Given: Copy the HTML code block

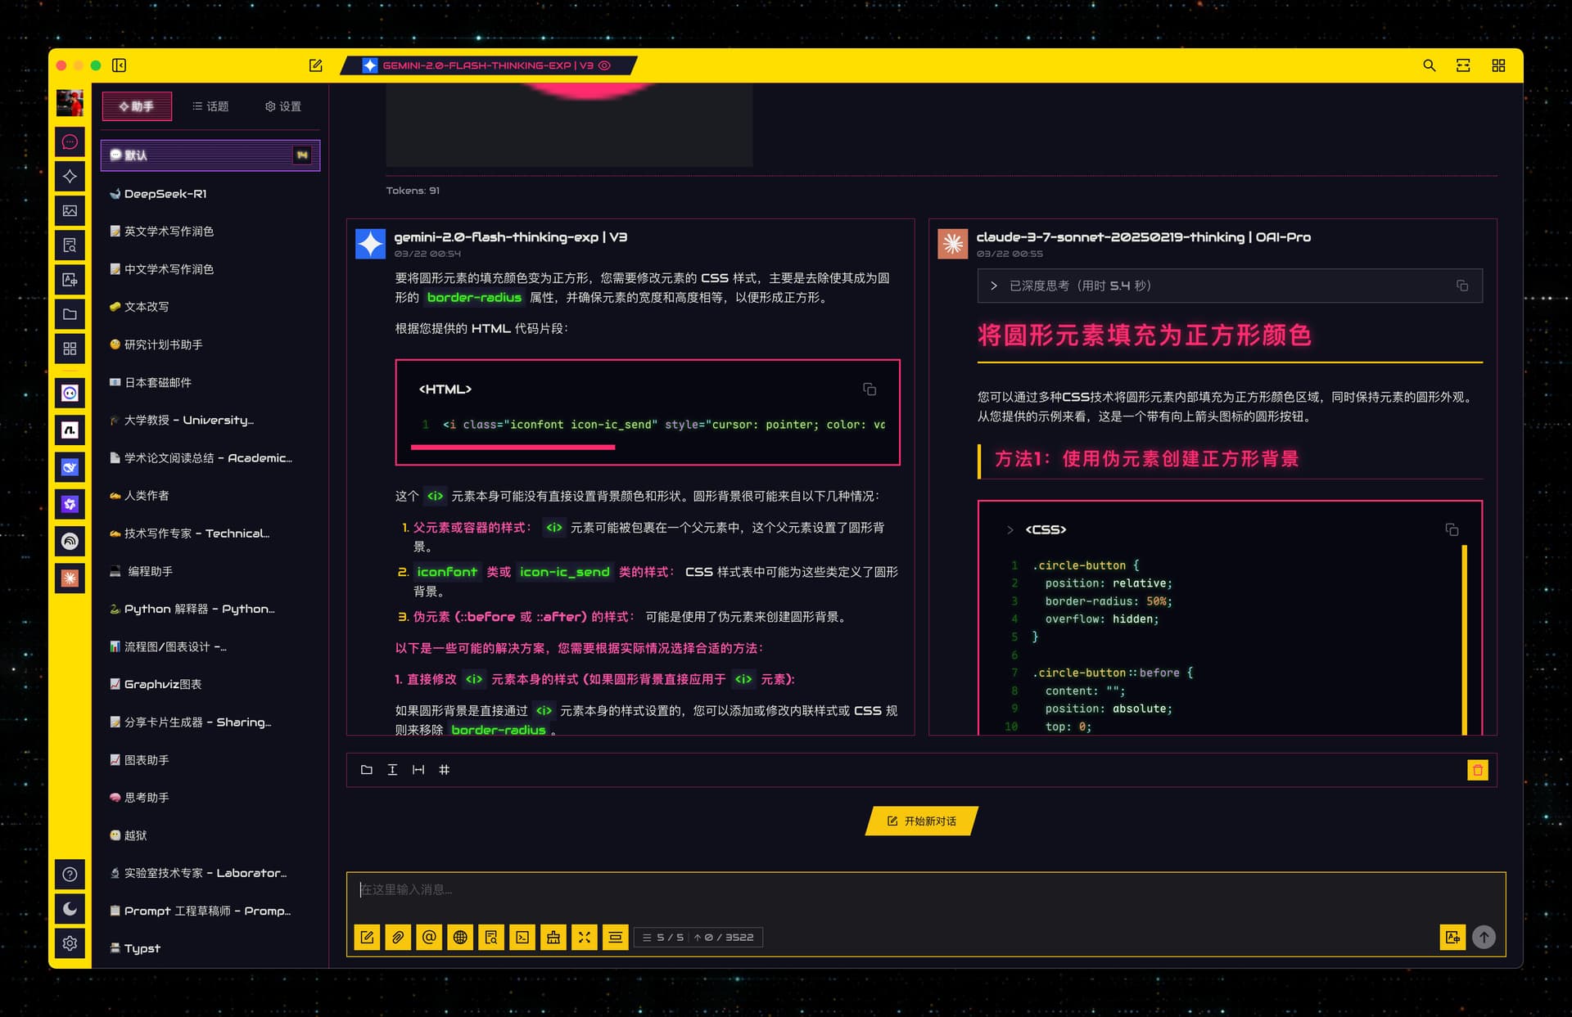Looking at the screenshot, I should point(870,389).
